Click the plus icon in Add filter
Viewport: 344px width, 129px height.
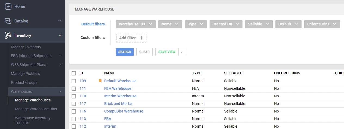coord(141,38)
